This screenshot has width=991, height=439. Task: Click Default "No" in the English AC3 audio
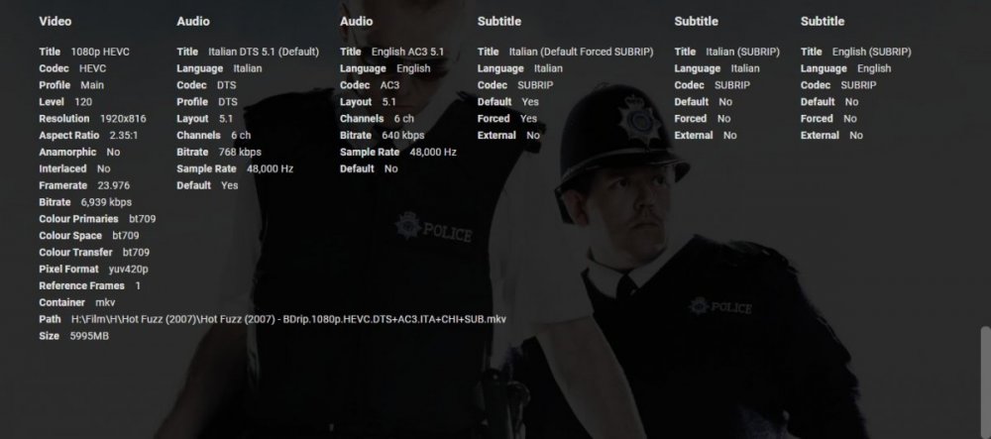pyautogui.click(x=390, y=168)
